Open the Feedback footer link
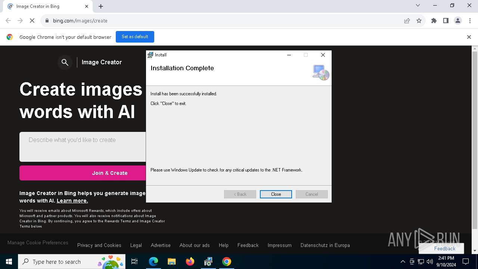 click(248, 245)
